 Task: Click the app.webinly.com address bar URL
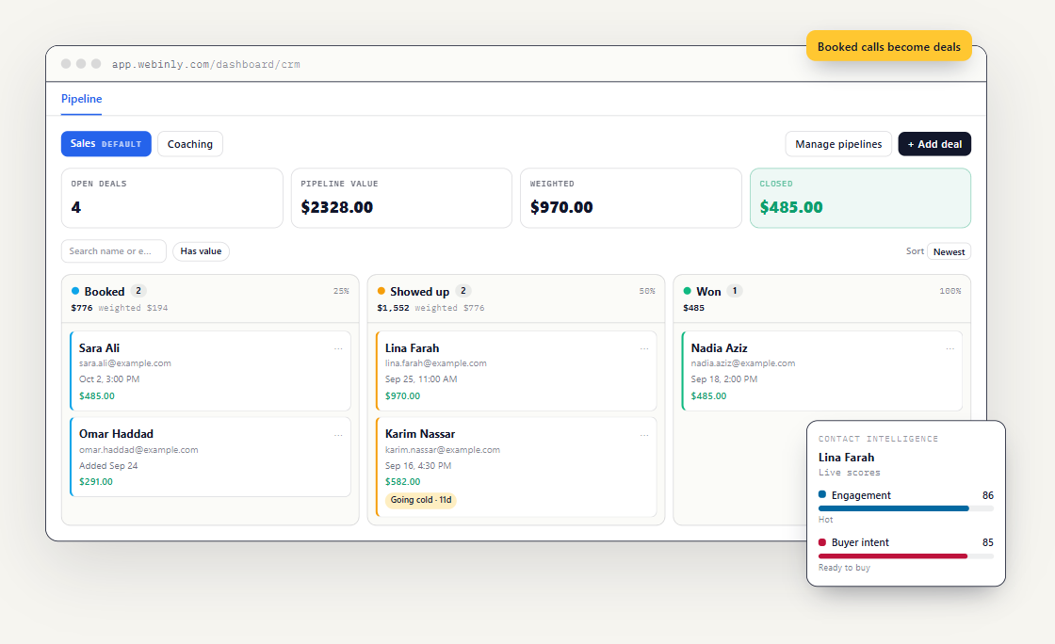click(x=206, y=65)
